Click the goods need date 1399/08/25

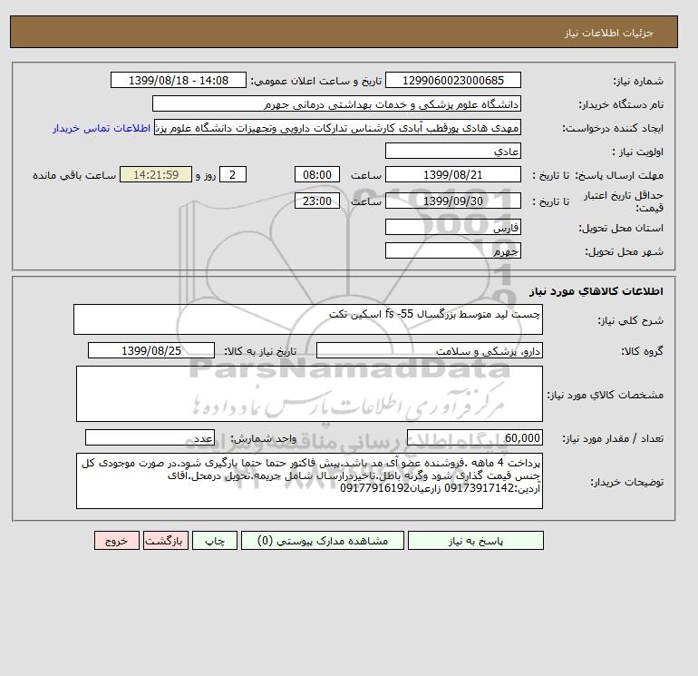click(x=151, y=350)
